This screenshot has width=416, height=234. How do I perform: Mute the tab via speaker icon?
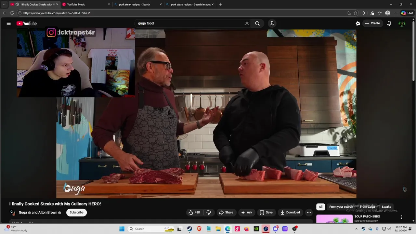tap(17, 4)
